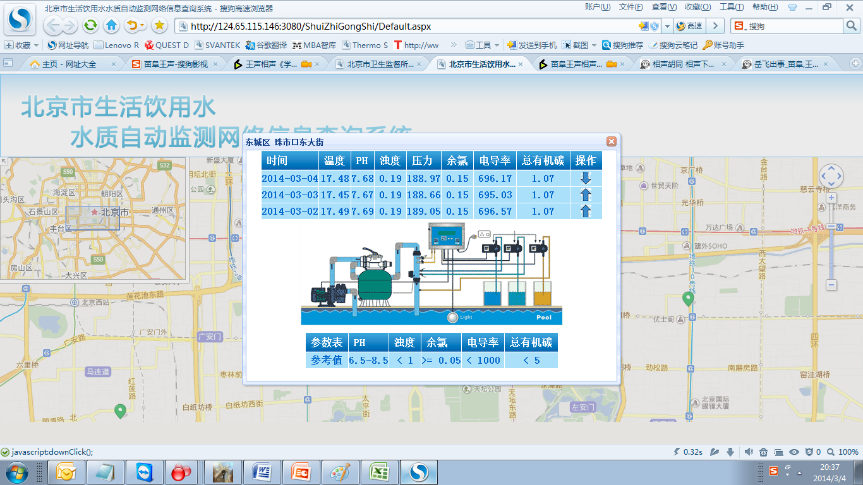Click the map pan compass control
863x485 pixels.
click(831, 176)
